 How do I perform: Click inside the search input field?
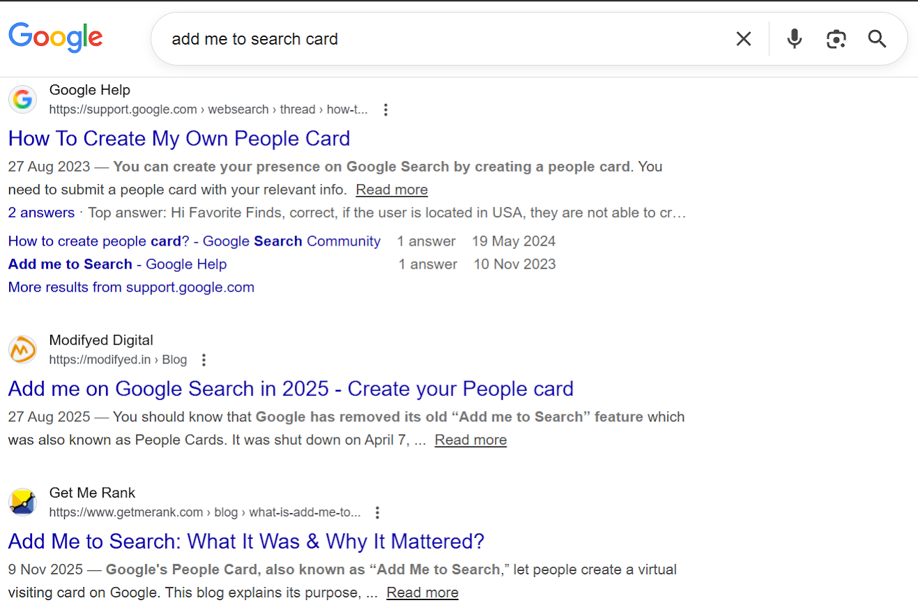[x=419, y=39]
